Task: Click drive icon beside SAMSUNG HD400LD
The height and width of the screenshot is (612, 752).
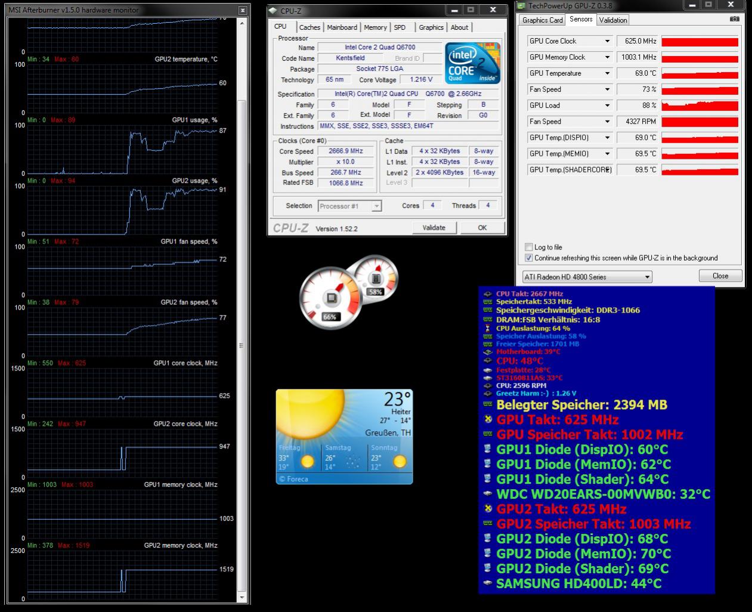Action: [x=488, y=583]
